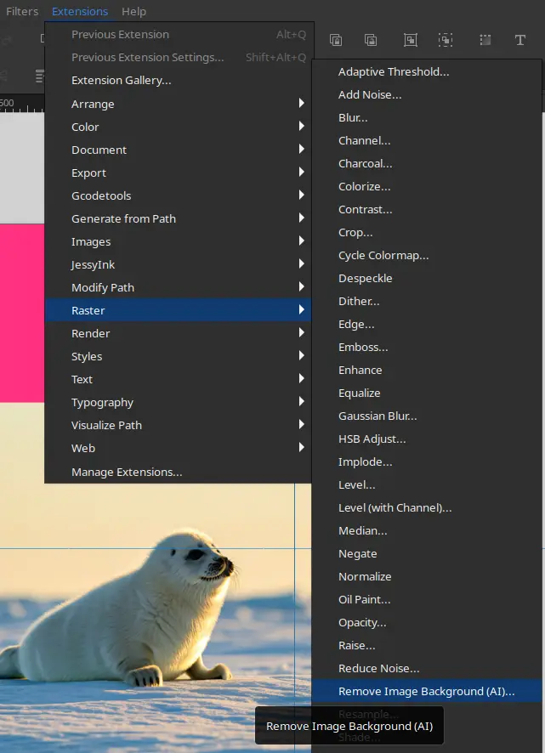The height and width of the screenshot is (753, 545).
Task: Open the Filters menu
Action: [22, 11]
